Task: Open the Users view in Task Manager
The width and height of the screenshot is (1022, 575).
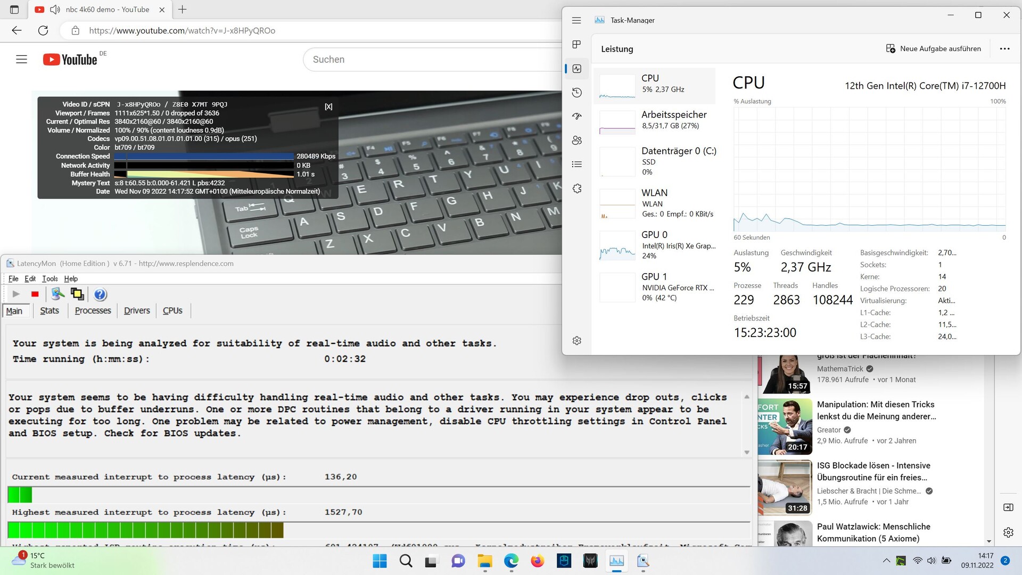Action: 576,140
